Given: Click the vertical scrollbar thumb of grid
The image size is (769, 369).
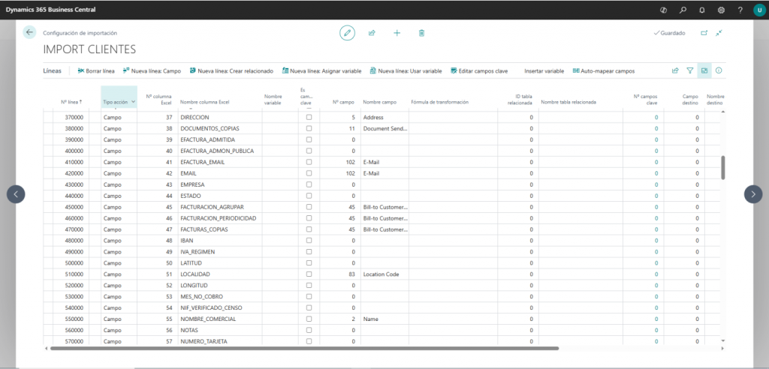Looking at the screenshot, I should coord(722,167).
